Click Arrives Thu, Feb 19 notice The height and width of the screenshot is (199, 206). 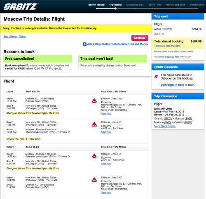coord(23,139)
